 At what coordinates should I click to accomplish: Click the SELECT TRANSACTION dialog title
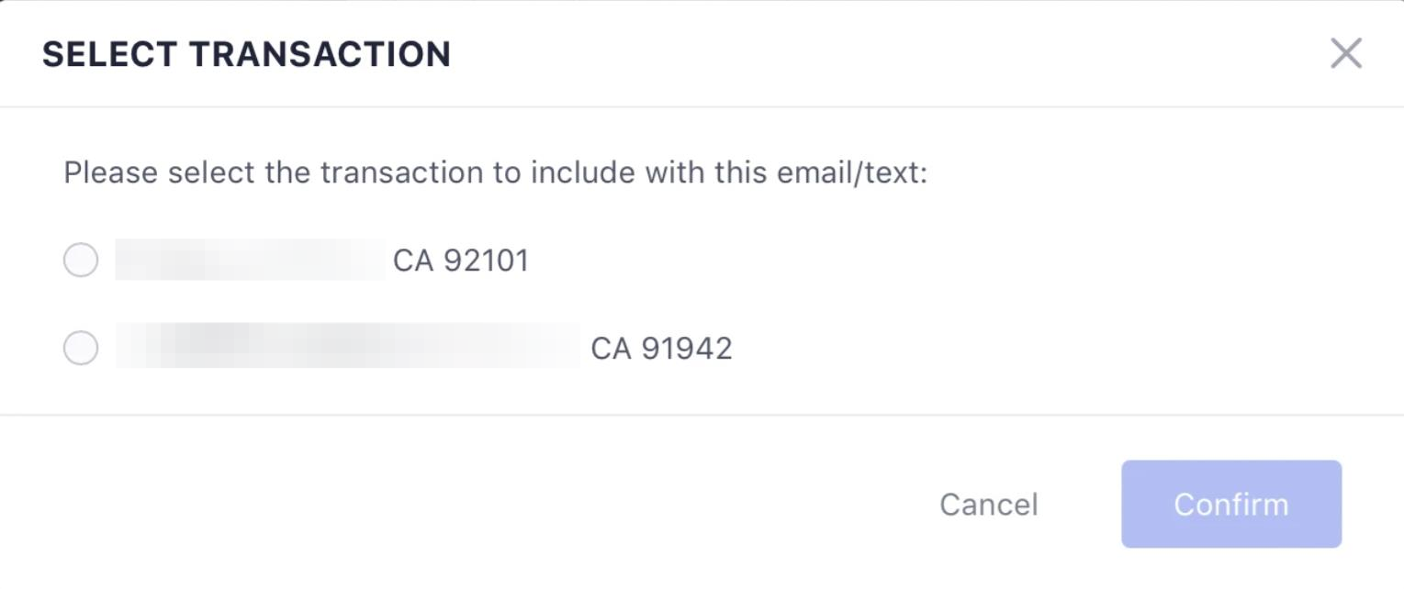246,54
